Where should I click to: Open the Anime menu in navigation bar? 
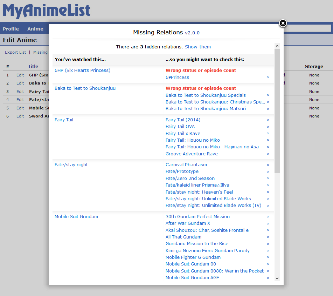tap(35, 29)
